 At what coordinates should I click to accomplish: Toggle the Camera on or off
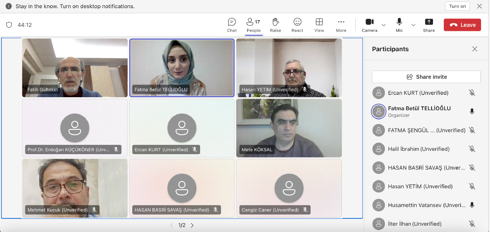[369, 25]
